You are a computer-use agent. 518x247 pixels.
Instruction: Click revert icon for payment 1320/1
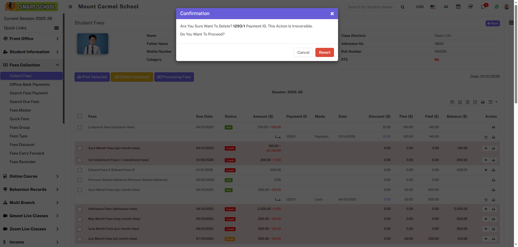[x=486, y=200]
